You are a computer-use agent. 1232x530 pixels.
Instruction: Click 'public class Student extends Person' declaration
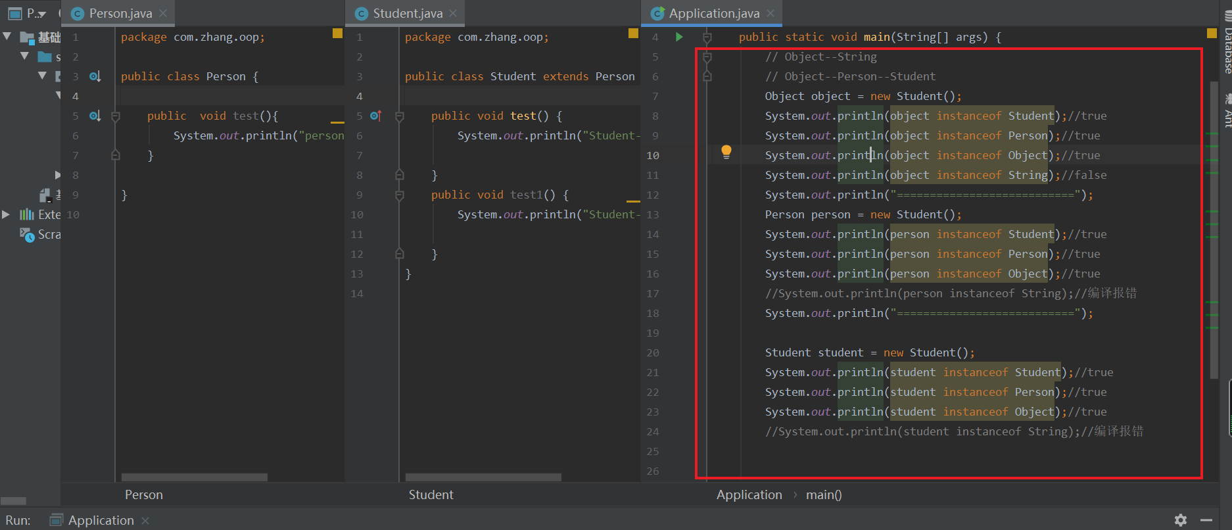(520, 76)
